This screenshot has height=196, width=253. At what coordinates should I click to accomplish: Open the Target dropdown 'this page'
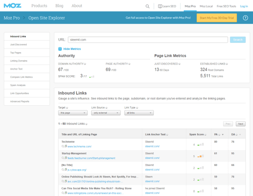73,113
